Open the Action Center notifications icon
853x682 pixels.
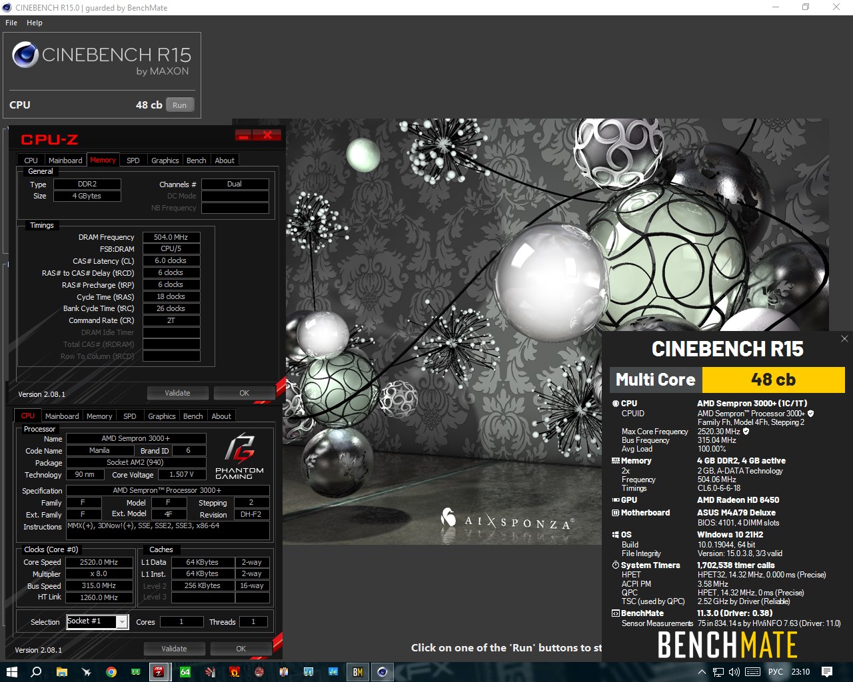pos(827,672)
